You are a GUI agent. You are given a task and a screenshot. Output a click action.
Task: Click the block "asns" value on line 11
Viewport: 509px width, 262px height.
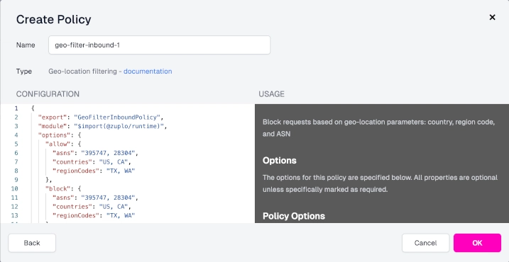pos(110,198)
